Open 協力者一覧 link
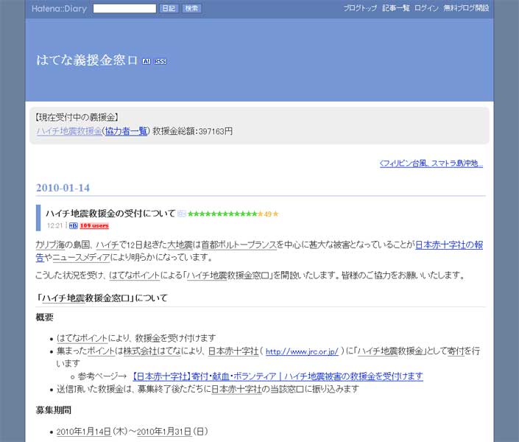This screenshot has width=519, height=442. (x=126, y=131)
